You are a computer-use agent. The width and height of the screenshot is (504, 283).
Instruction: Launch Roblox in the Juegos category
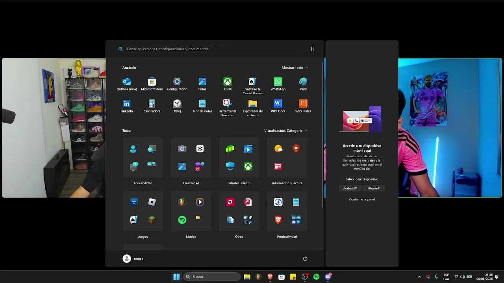pyautogui.click(x=152, y=202)
